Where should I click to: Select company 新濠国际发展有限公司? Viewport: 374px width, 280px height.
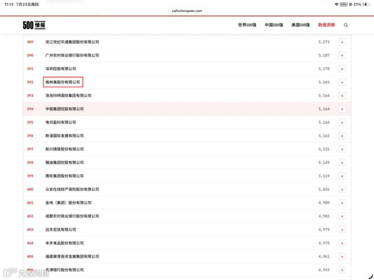pos(65,135)
